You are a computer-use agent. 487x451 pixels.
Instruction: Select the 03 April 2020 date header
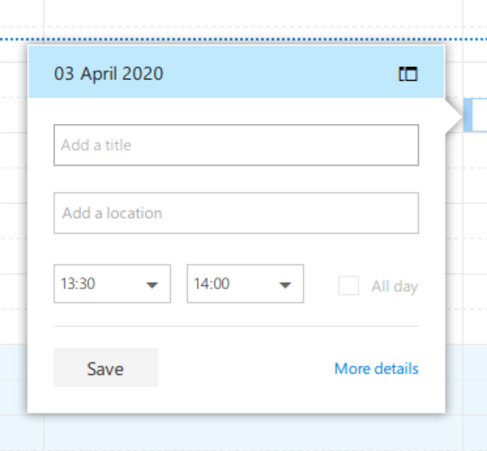(x=109, y=74)
